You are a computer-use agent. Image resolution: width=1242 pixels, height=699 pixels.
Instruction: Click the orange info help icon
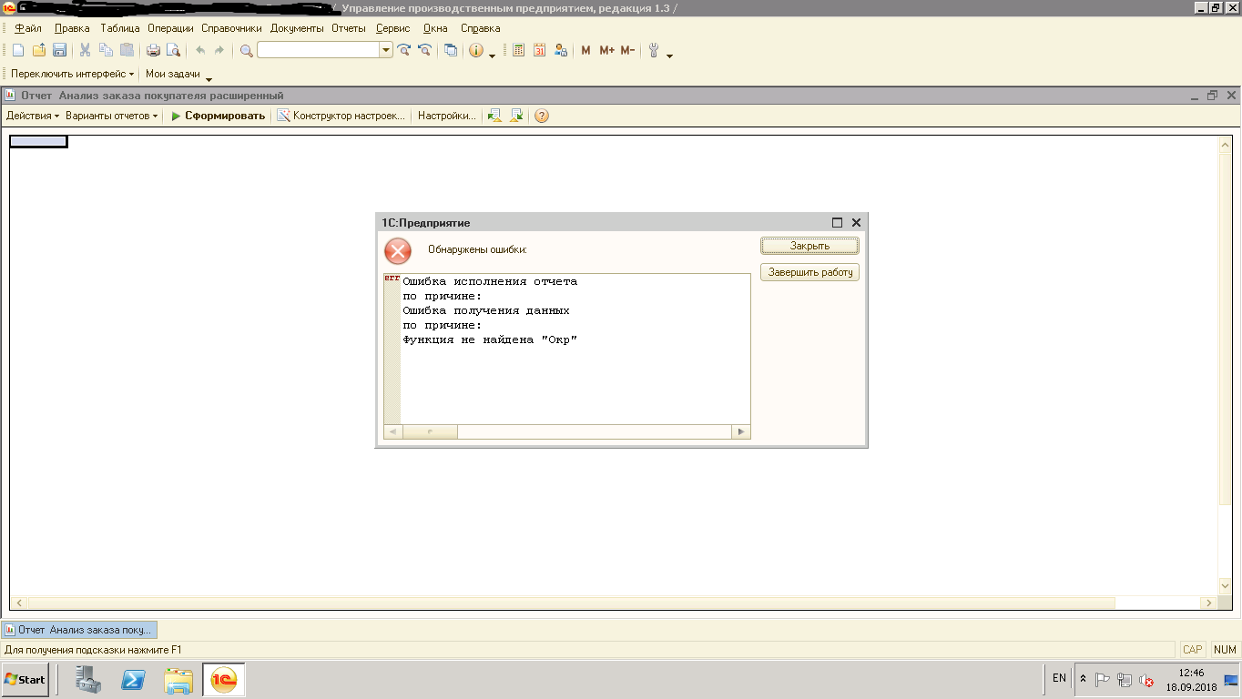pyautogui.click(x=476, y=51)
